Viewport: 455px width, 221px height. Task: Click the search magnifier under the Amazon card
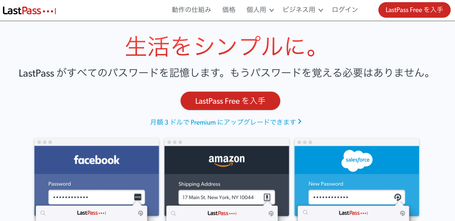point(173,213)
